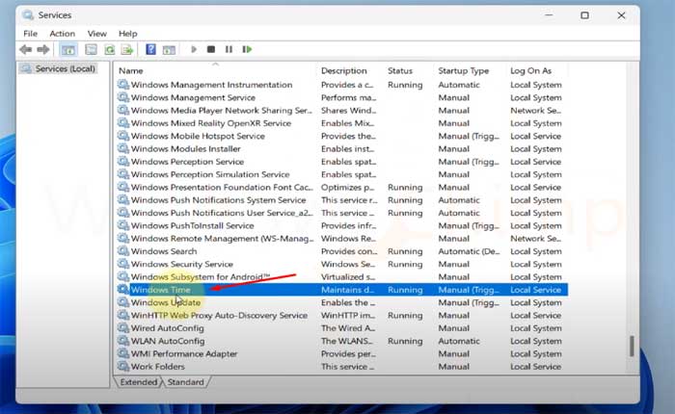Click the vertical scrollbar thumb in services list
This screenshot has width=675, height=414.
pyautogui.click(x=632, y=346)
